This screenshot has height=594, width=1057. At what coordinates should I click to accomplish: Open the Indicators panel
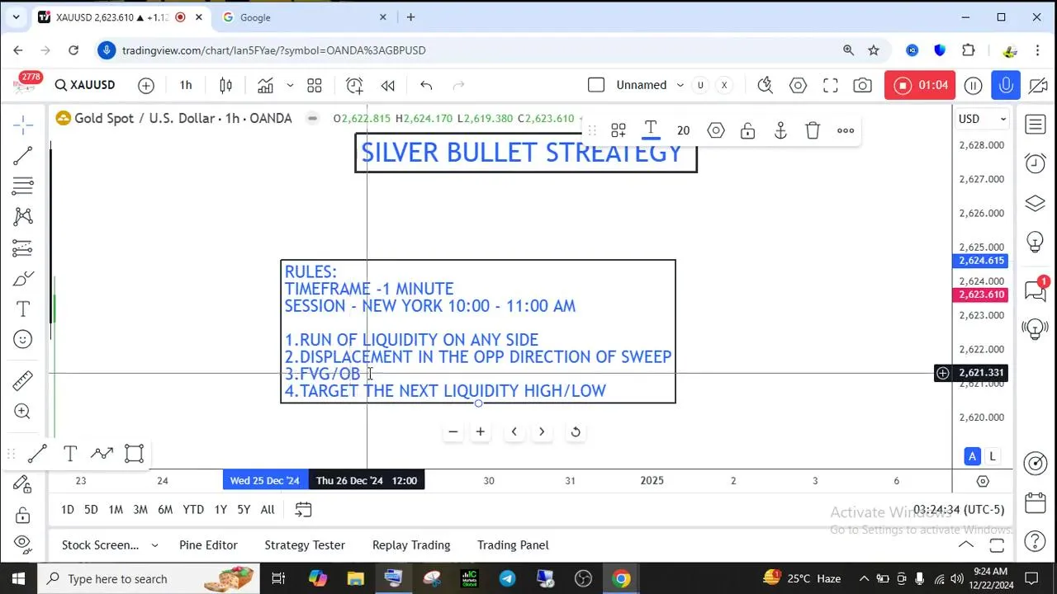(x=265, y=85)
